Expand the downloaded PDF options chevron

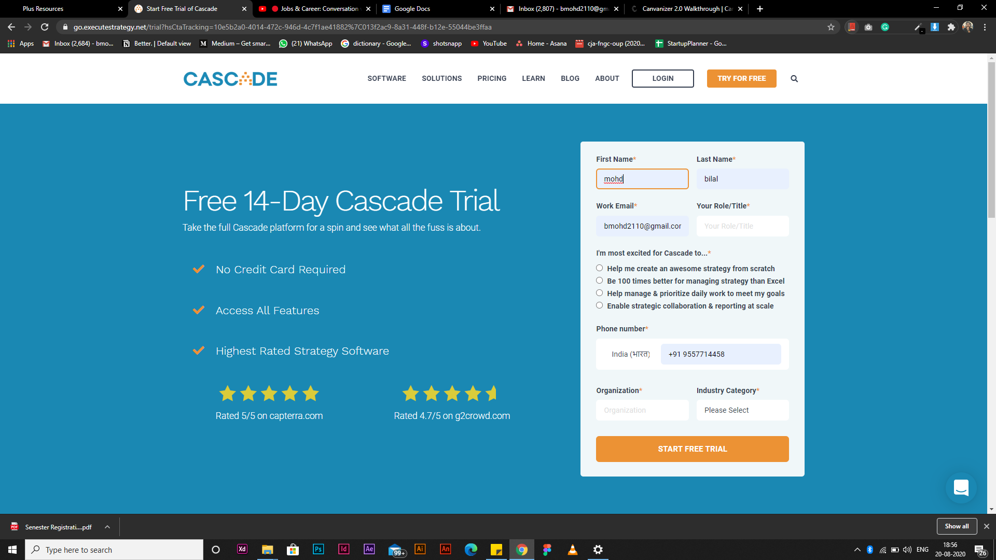(x=107, y=527)
